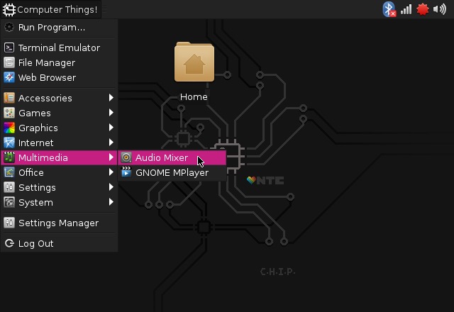This screenshot has height=312, width=454.
Task: Click the red gear status icon
Action: tap(423, 9)
